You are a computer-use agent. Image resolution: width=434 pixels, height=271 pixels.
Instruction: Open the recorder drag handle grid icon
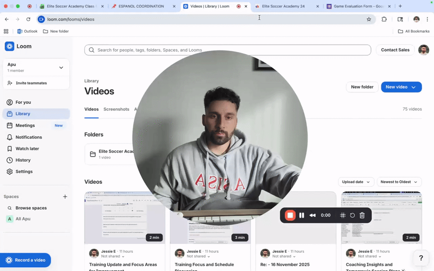pos(342,215)
